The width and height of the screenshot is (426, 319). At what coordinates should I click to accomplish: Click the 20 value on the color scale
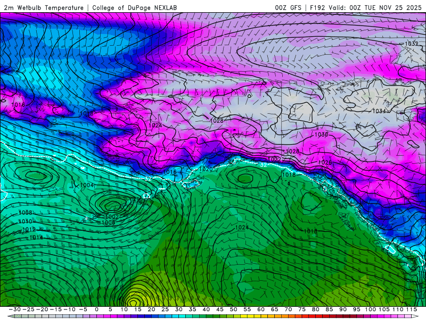pos(151,309)
